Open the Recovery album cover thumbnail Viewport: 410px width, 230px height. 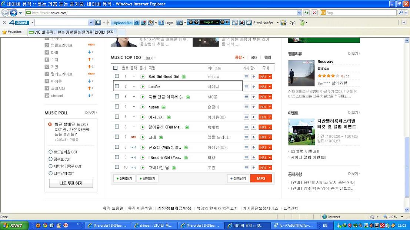(x=301, y=73)
